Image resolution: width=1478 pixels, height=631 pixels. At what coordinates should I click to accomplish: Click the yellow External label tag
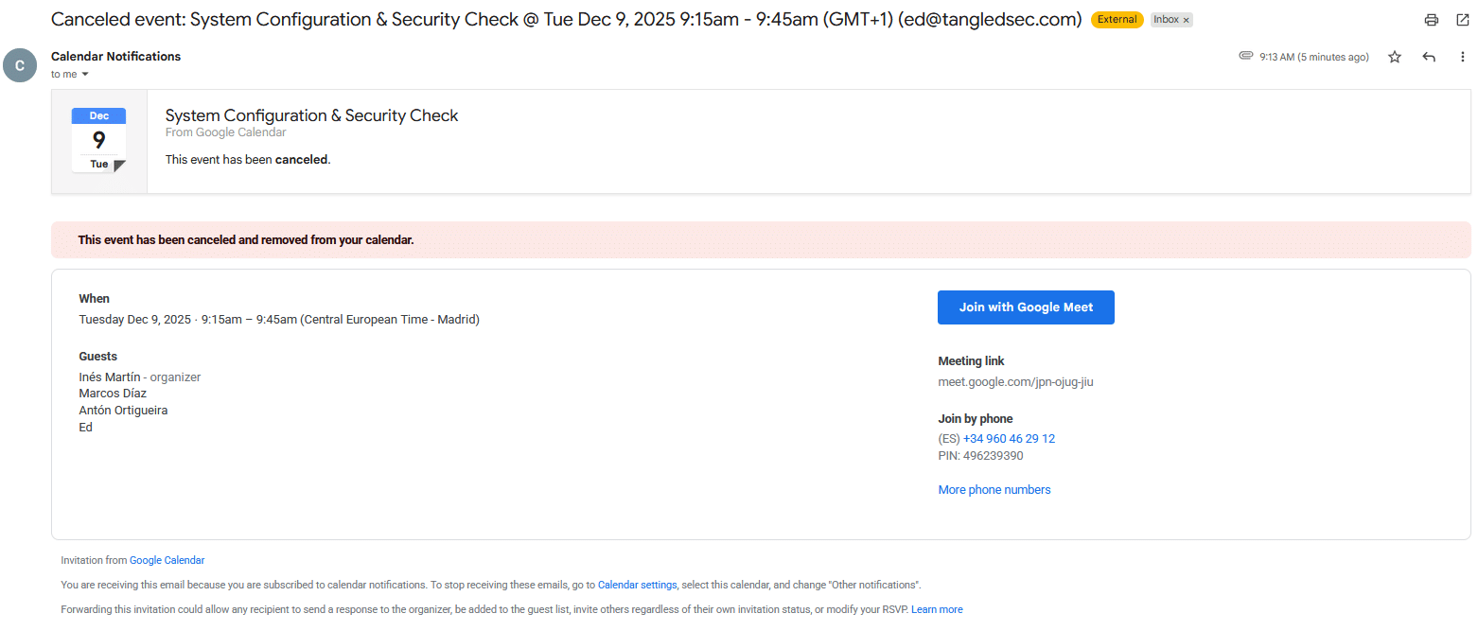click(x=1117, y=20)
